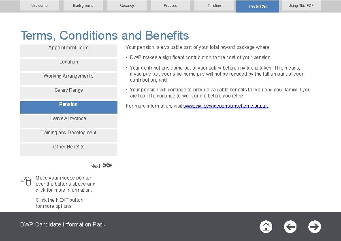The height and width of the screenshot is (241, 341).
Task: Open Working Arrangements section
Action: pos(69,79)
